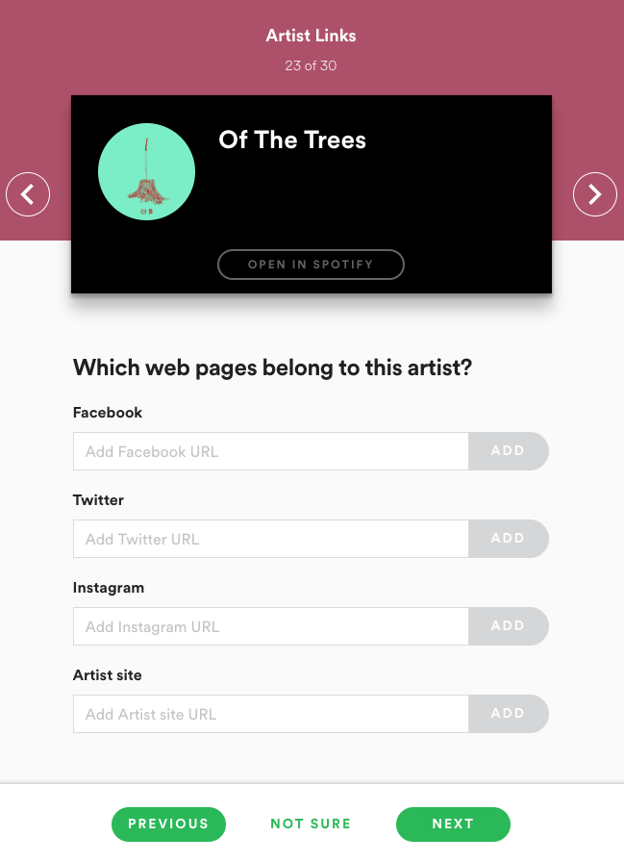624x862 pixels.
Task: Go back with the PREVIOUS button
Action: coord(168,824)
